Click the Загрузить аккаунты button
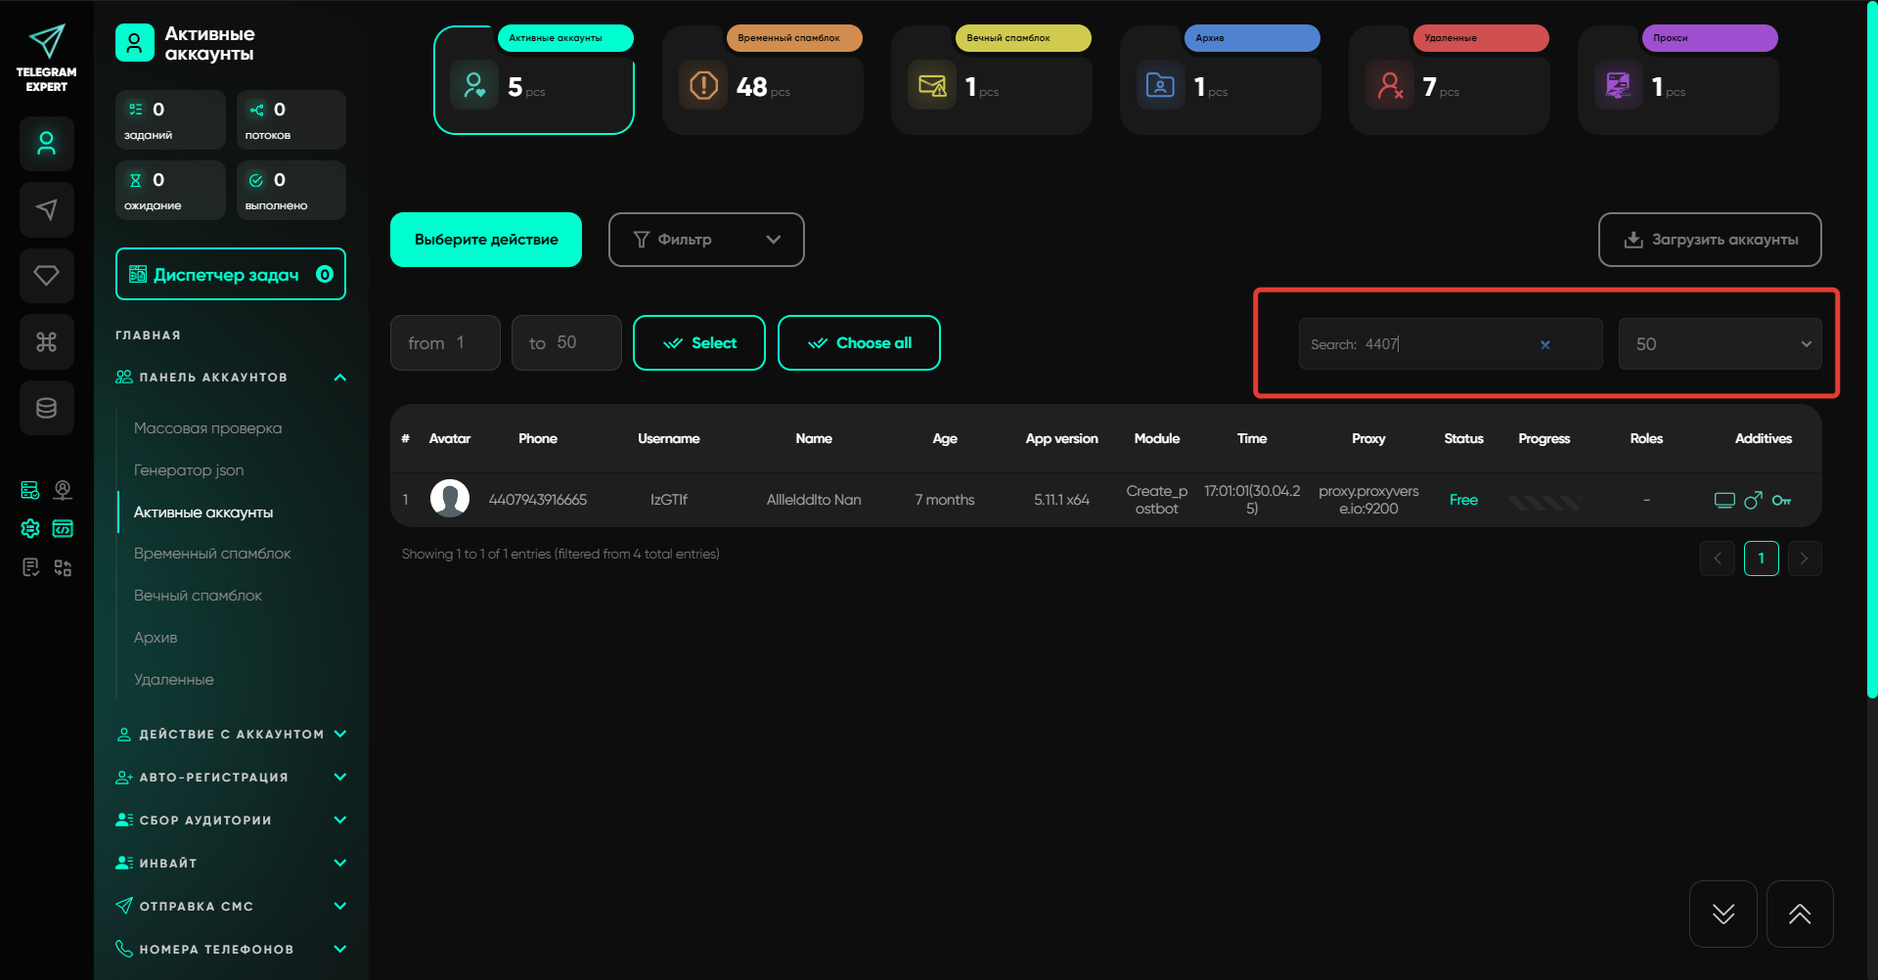Viewport: 1878px width, 980px height. (x=1709, y=240)
